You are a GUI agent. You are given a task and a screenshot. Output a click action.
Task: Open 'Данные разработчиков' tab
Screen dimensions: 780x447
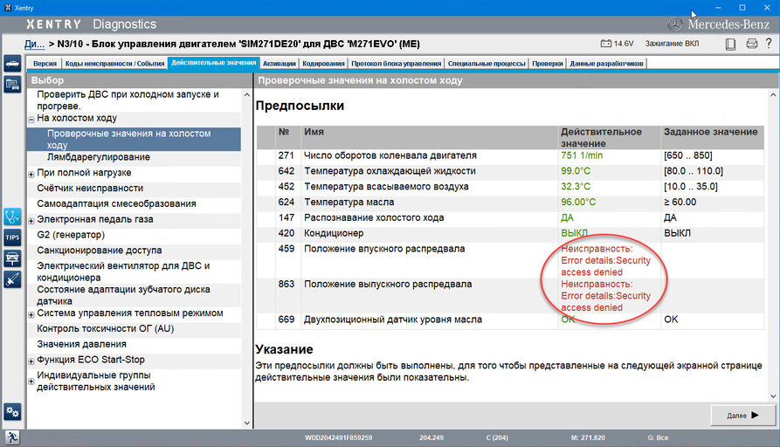coord(606,63)
